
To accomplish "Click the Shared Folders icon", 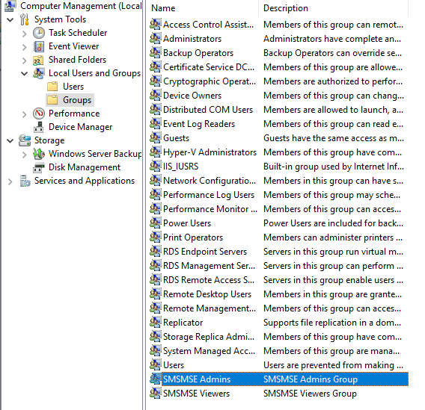I will tap(39, 60).
